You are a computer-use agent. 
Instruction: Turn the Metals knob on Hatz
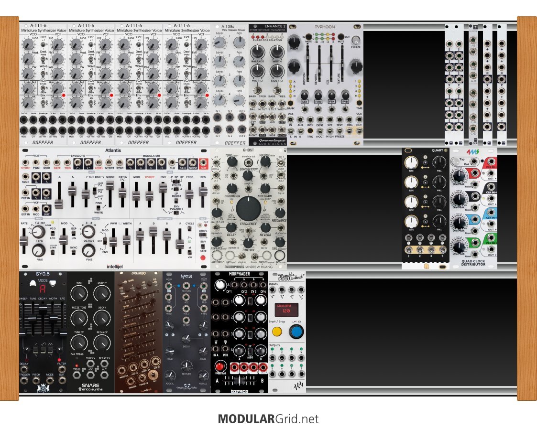[203, 376]
